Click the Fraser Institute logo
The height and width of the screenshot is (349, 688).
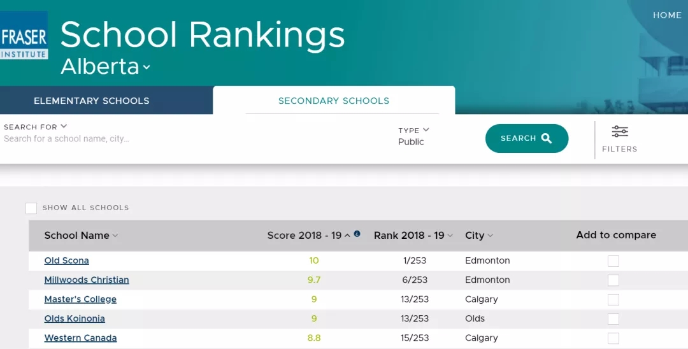click(24, 35)
